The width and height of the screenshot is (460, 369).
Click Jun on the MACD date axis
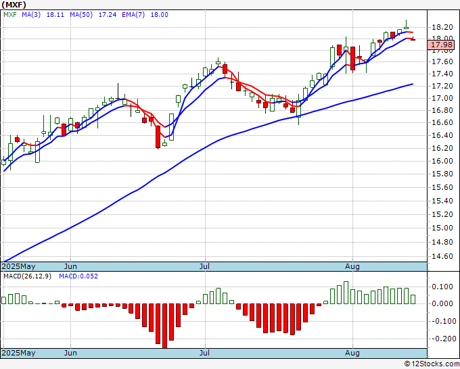click(x=70, y=353)
